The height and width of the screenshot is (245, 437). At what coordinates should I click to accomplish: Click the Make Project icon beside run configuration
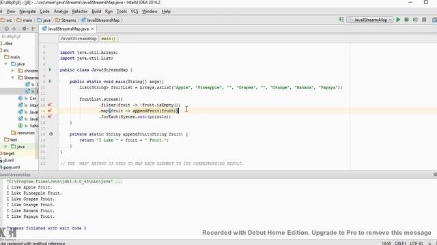tap(341, 20)
